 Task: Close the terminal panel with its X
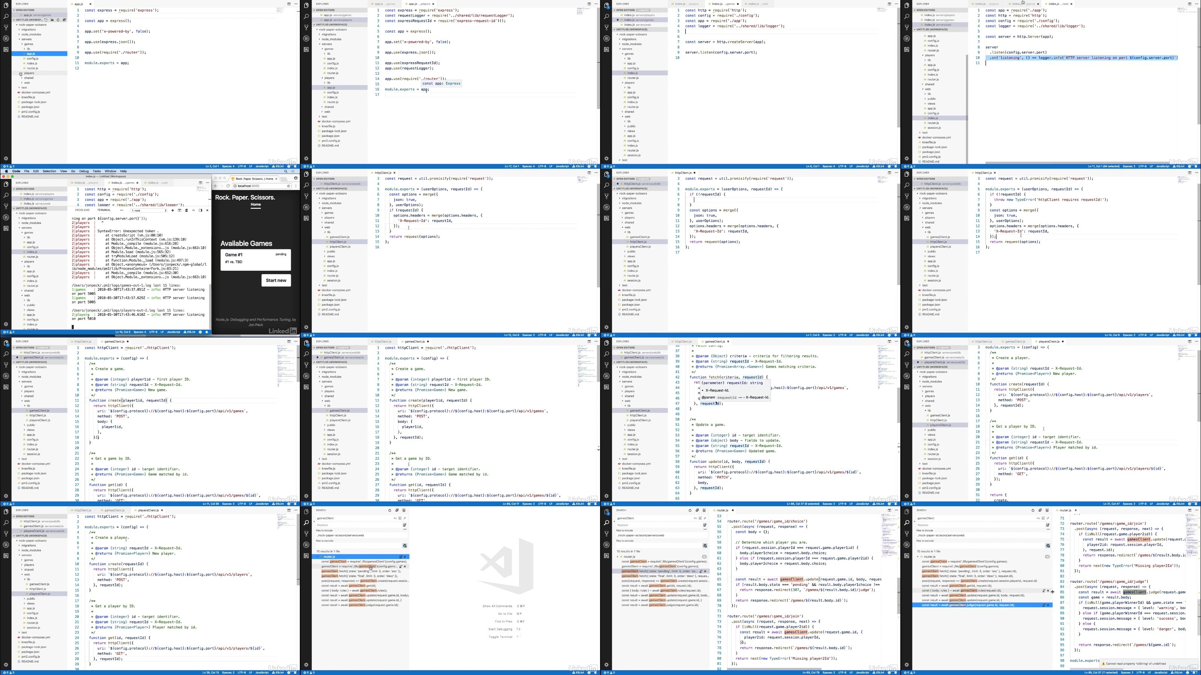tap(208, 210)
